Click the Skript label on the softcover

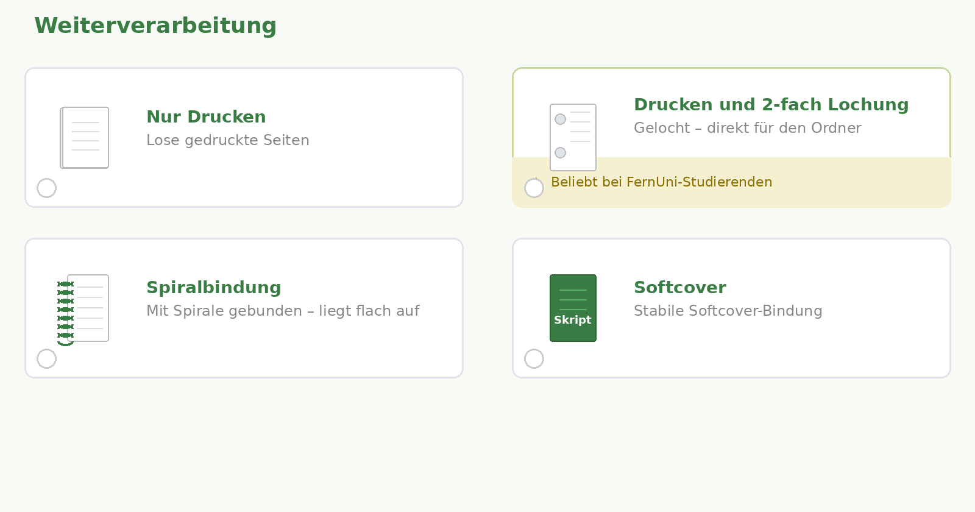coord(573,320)
